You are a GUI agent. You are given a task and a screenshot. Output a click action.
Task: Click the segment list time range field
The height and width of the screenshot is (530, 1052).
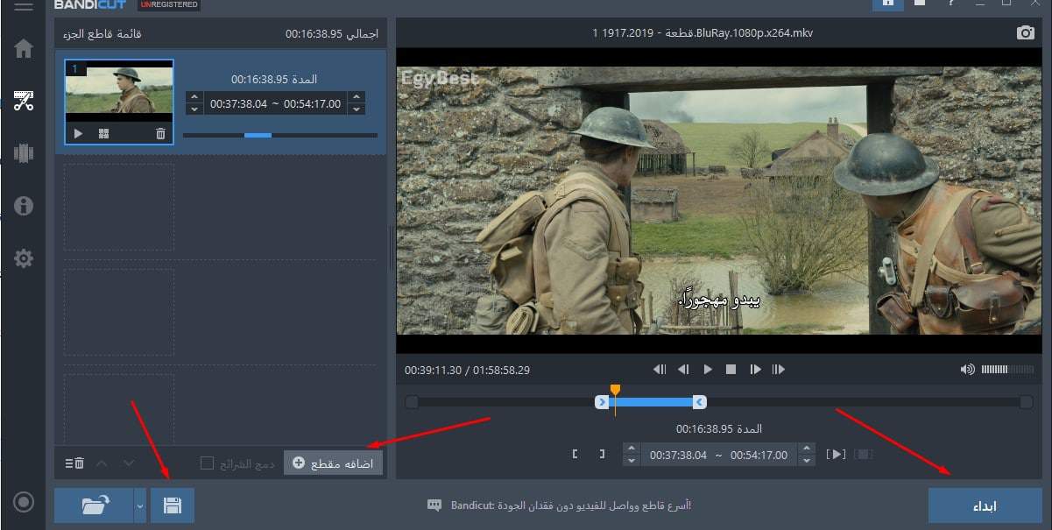pyautogui.click(x=275, y=103)
